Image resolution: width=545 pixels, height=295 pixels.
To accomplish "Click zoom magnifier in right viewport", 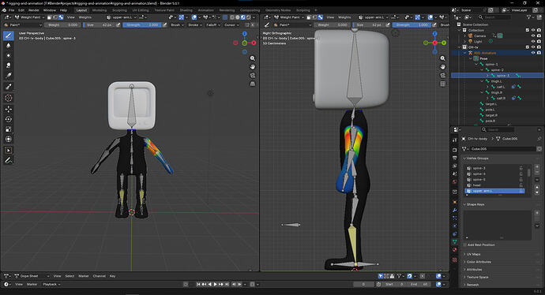I will [443, 58].
